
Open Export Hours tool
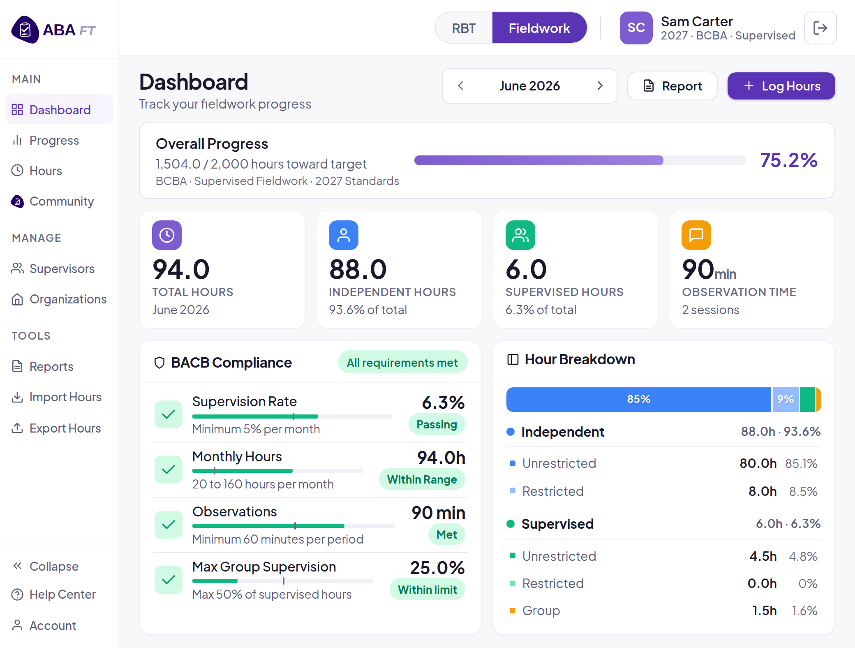[59, 428]
